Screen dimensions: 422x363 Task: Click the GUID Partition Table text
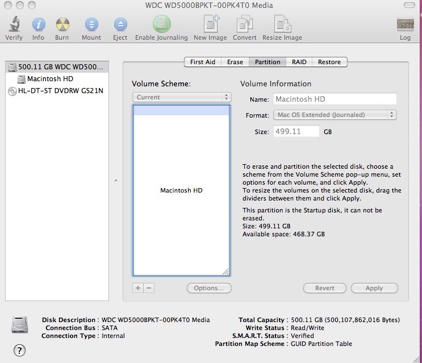321,344
